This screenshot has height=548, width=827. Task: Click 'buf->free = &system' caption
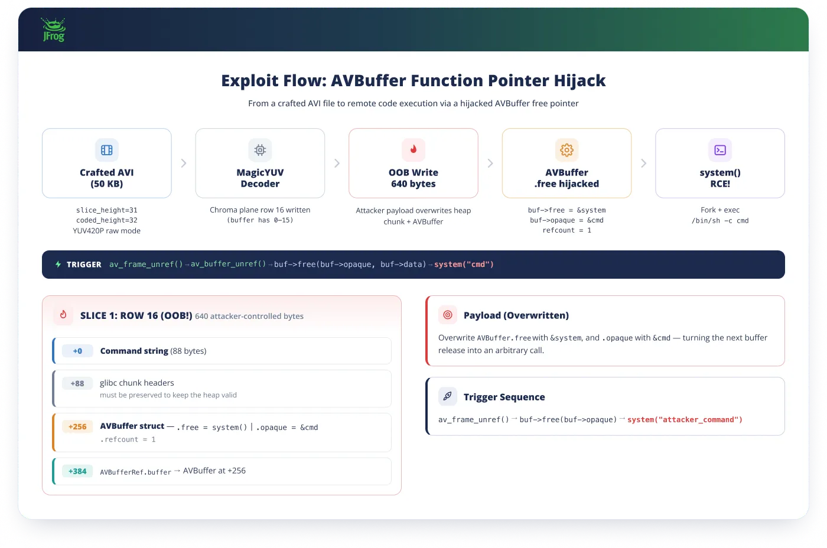[567, 210]
